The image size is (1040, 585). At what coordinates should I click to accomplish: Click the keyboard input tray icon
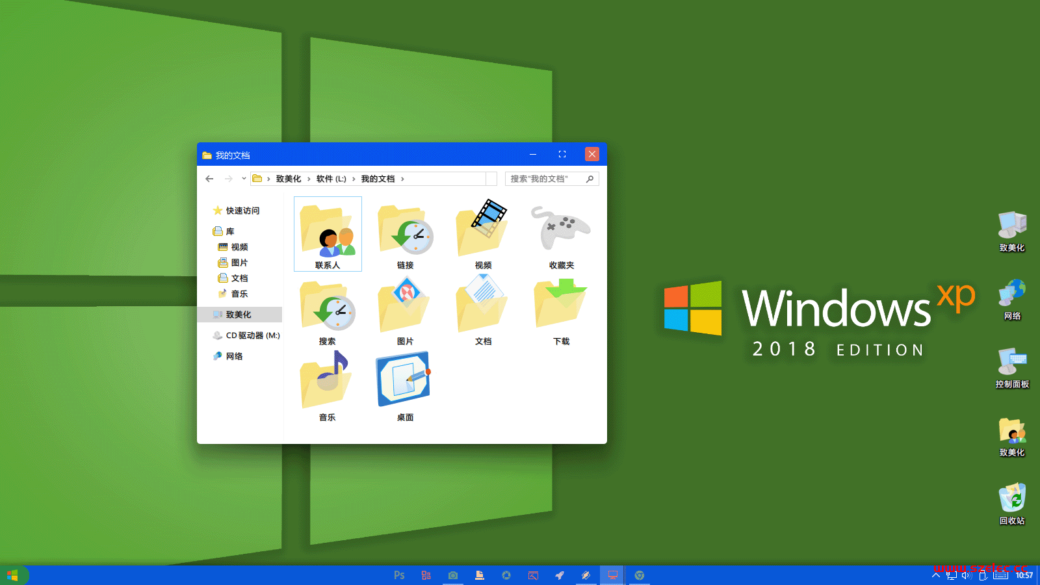point(1001,575)
